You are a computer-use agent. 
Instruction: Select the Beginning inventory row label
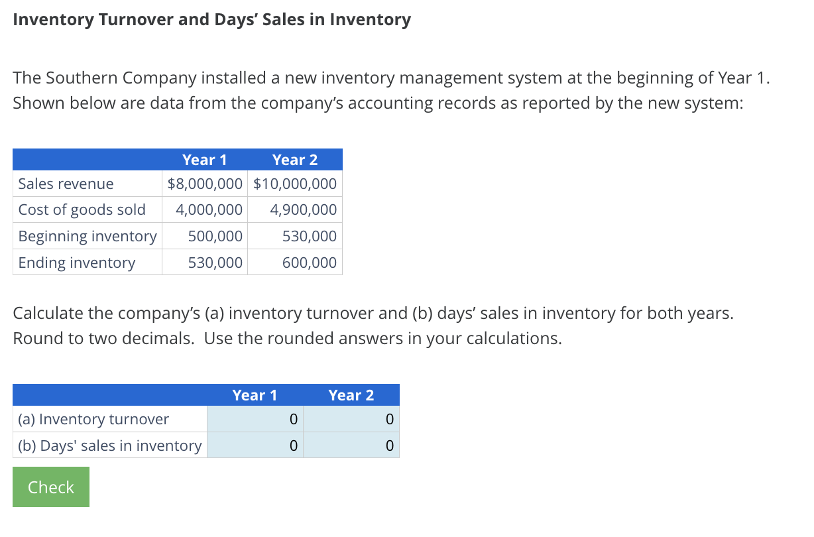pos(87,236)
